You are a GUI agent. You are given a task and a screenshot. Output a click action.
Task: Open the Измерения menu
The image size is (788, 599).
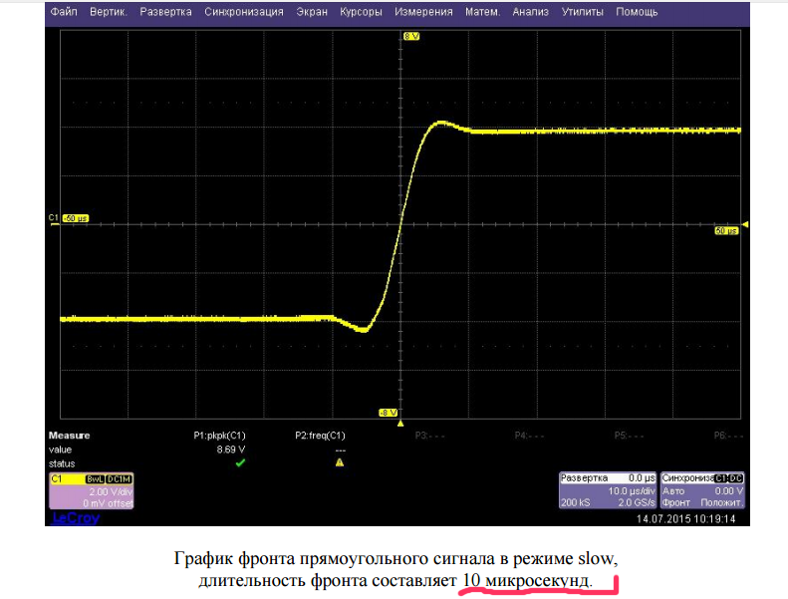click(x=423, y=13)
